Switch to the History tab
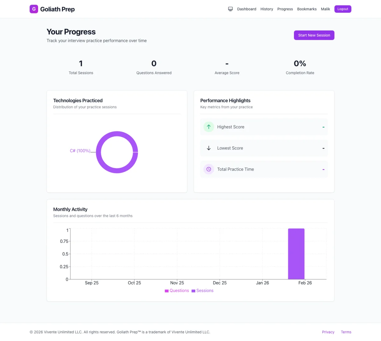Image resolution: width=381 pixels, height=341 pixels. (x=266, y=9)
